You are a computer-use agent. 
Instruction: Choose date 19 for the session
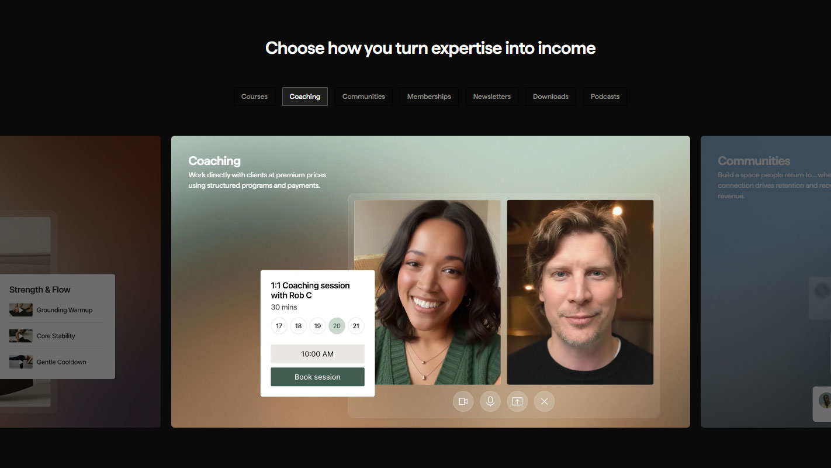point(317,326)
